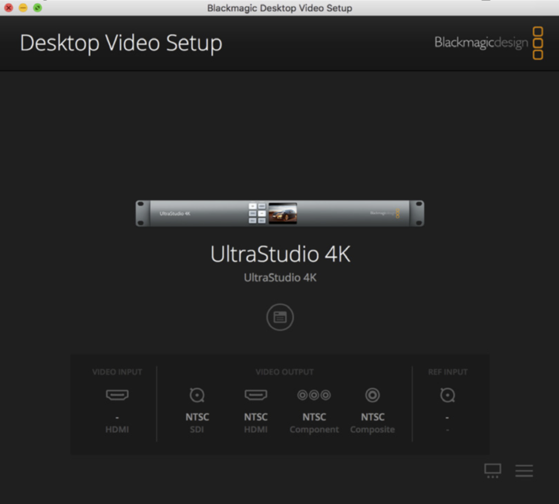Click the Component output label

[314, 430]
